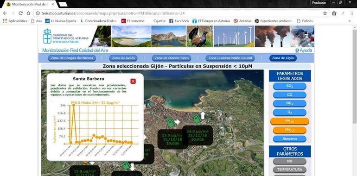The width and height of the screenshot is (357, 176).
Task: Click the mountain lake header image
Action: click(x=168, y=36)
